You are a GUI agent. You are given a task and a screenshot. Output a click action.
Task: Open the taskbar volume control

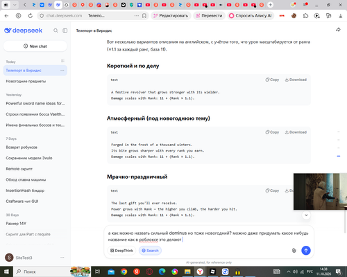pyautogui.click(x=295, y=271)
